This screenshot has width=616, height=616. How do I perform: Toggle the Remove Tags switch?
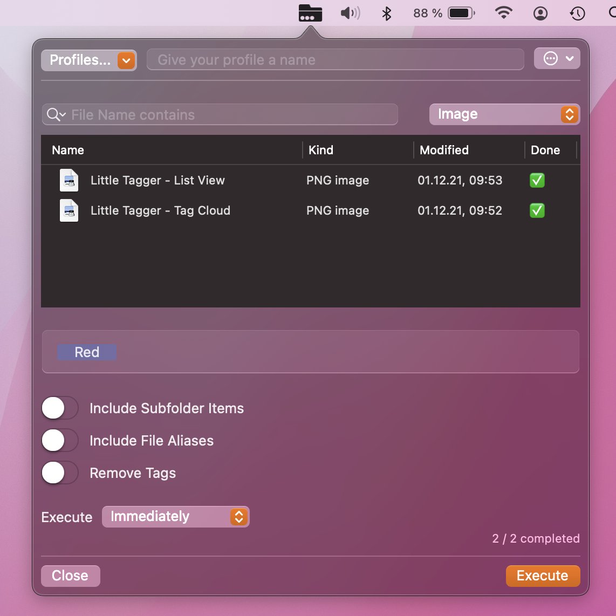tap(60, 473)
